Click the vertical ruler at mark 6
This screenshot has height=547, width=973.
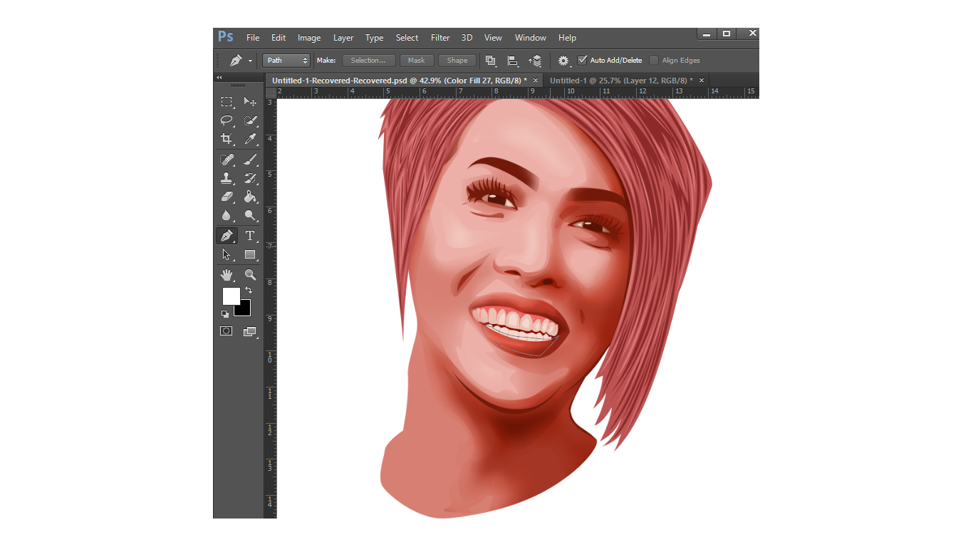click(271, 210)
